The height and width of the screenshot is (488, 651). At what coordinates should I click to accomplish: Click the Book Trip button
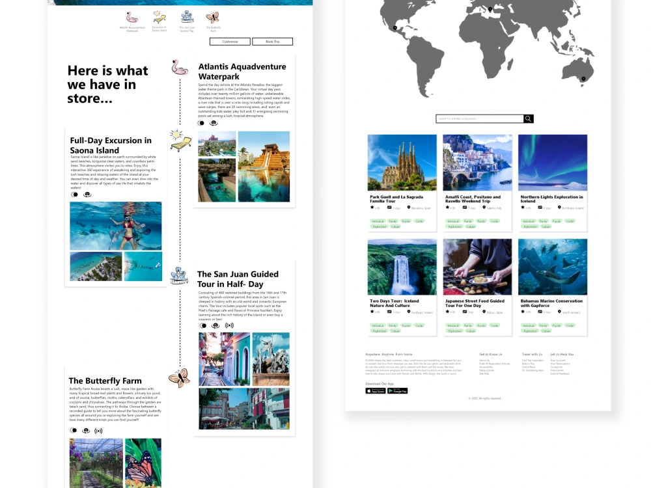coord(272,42)
